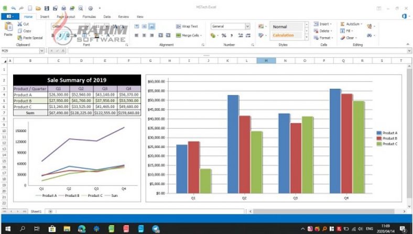Open the Fill dropdown

pos(346,31)
